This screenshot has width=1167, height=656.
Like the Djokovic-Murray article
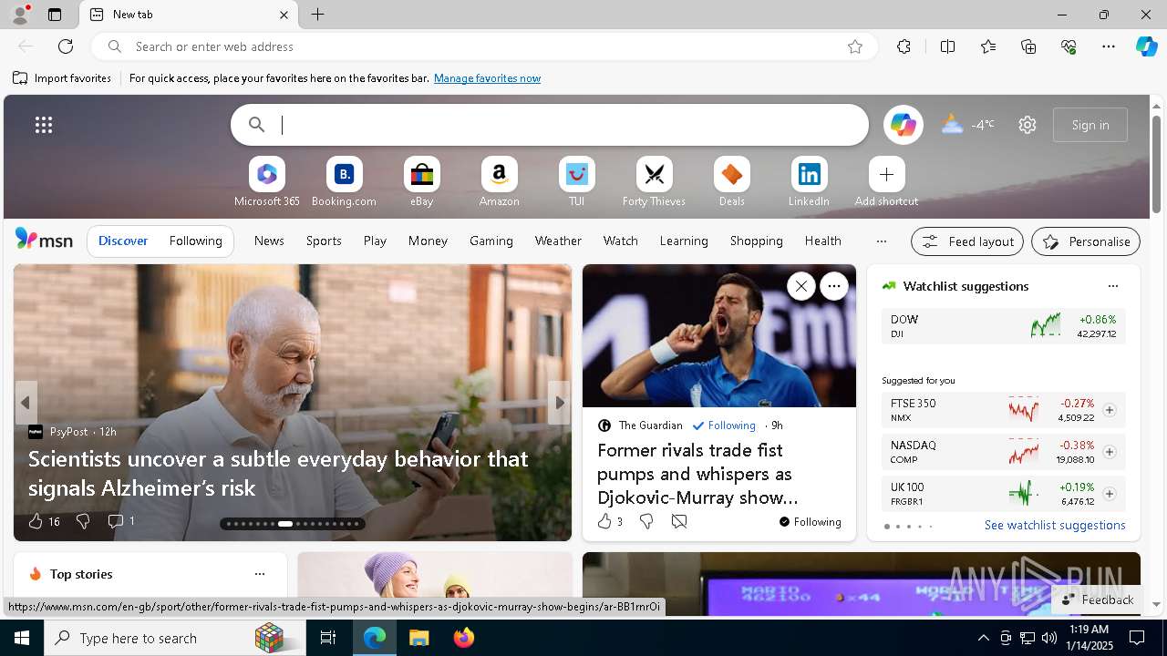tap(604, 521)
